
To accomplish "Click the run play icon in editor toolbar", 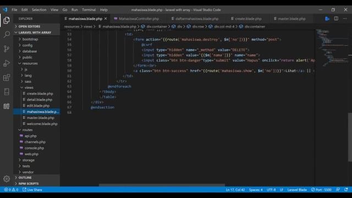I will tap(327, 19).
